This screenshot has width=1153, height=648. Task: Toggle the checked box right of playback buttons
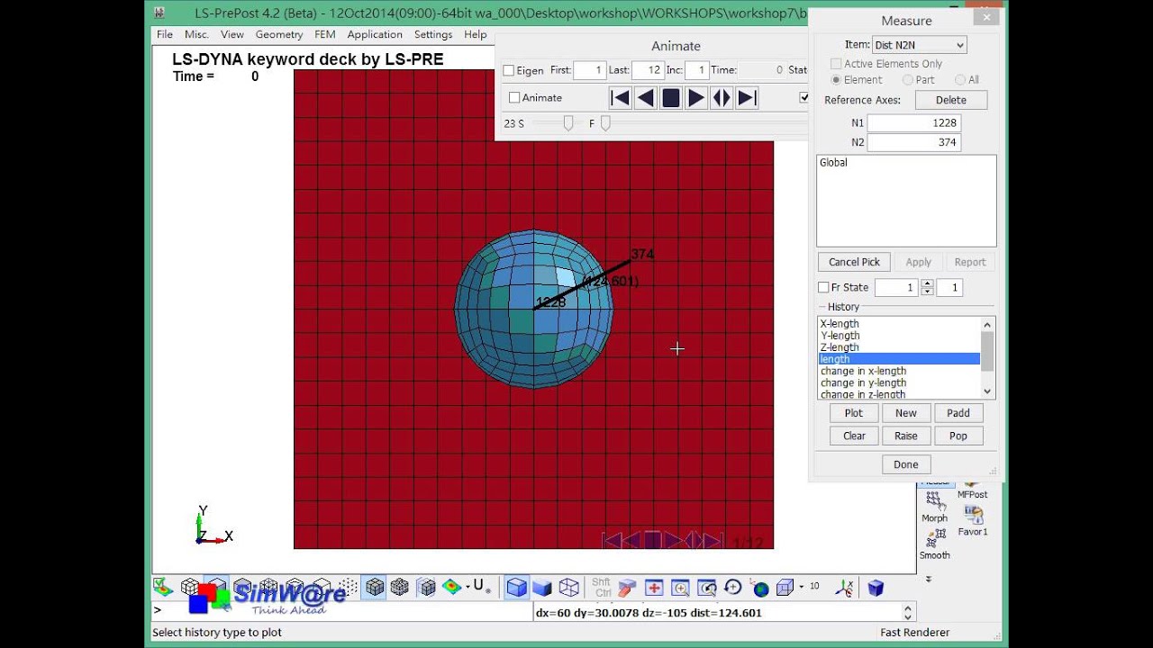(x=803, y=97)
